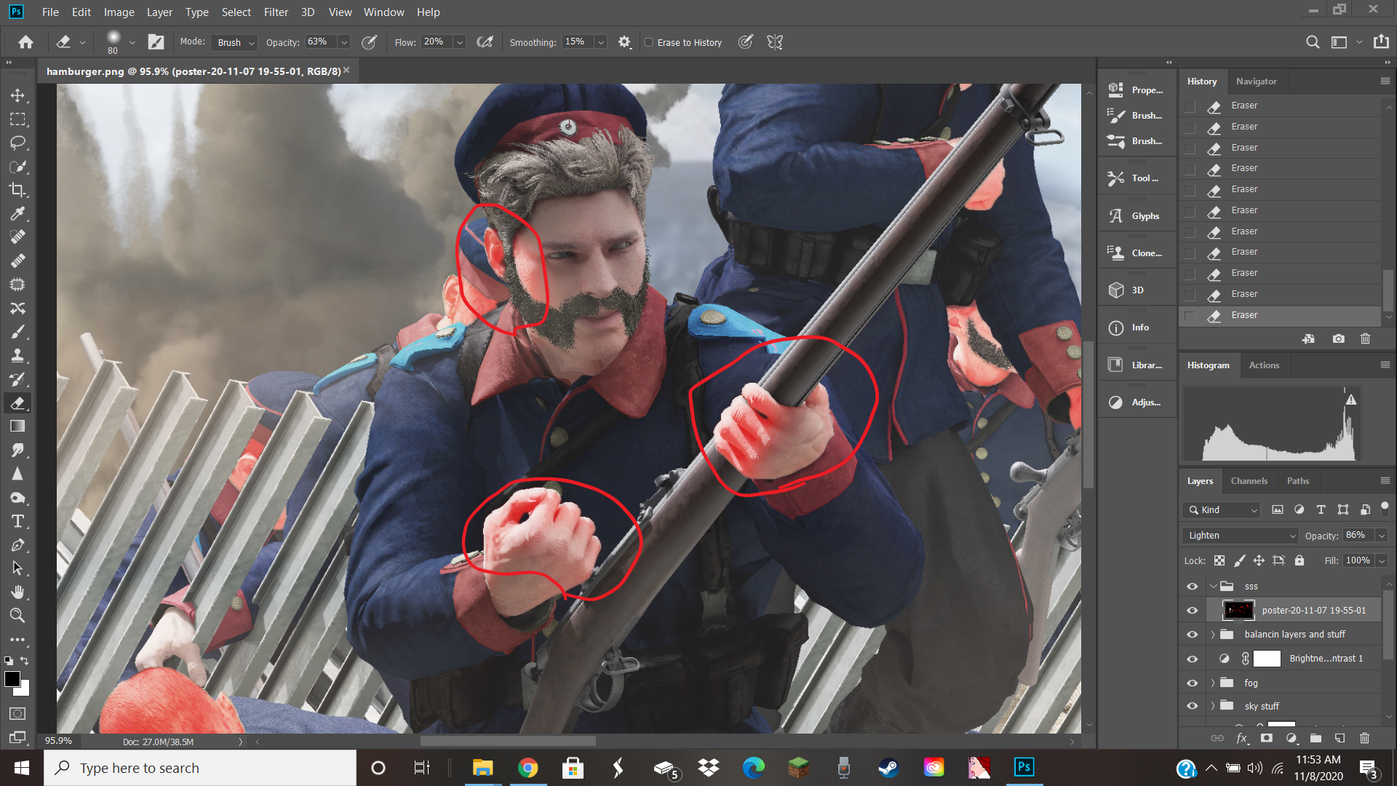Viewport: 1397px width, 786px height.
Task: Select the Zoom tool in toolbar
Action: (17, 616)
